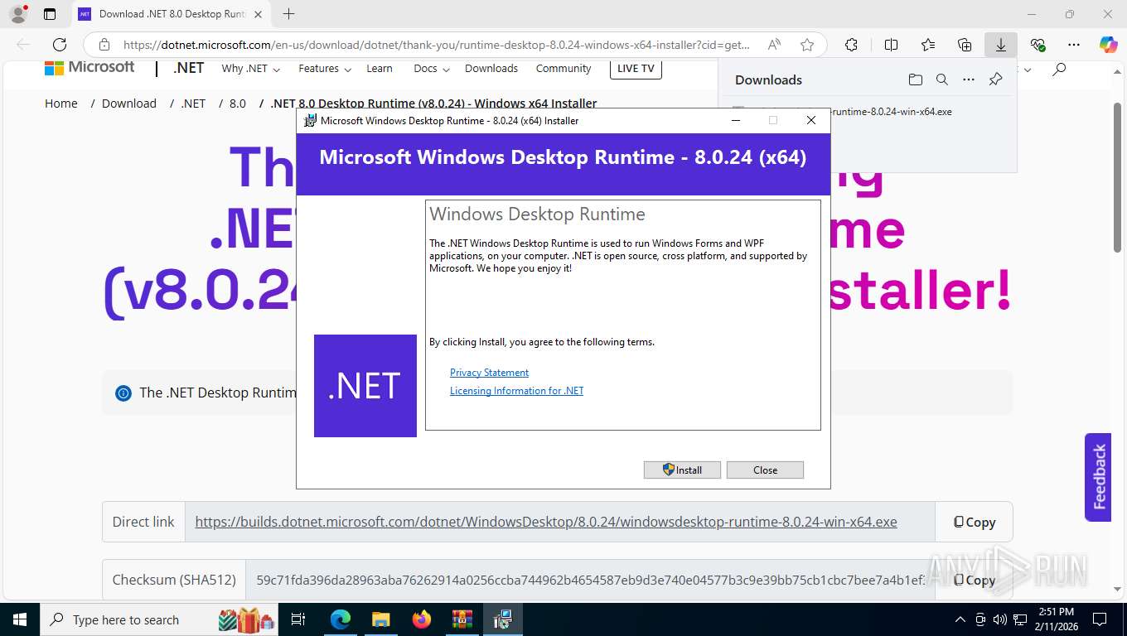Viewport: 1127px width, 636px height.
Task: Open the tab actions menu icon
Action: coord(50,14)
